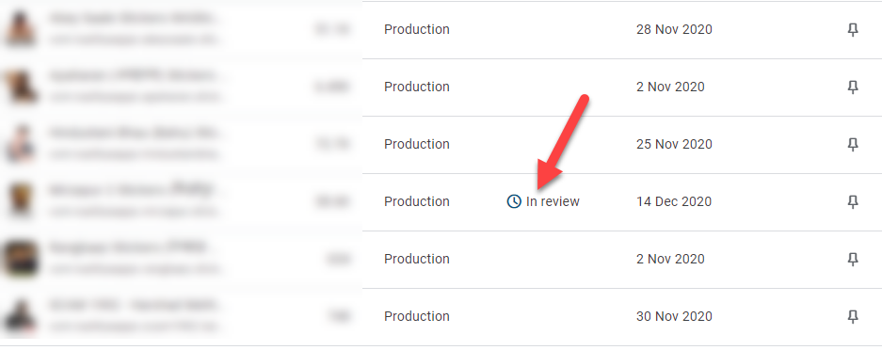Screen dimensions: 882x350
Task: Open the second row app thumbnail
Action: [x=21, y=87]
